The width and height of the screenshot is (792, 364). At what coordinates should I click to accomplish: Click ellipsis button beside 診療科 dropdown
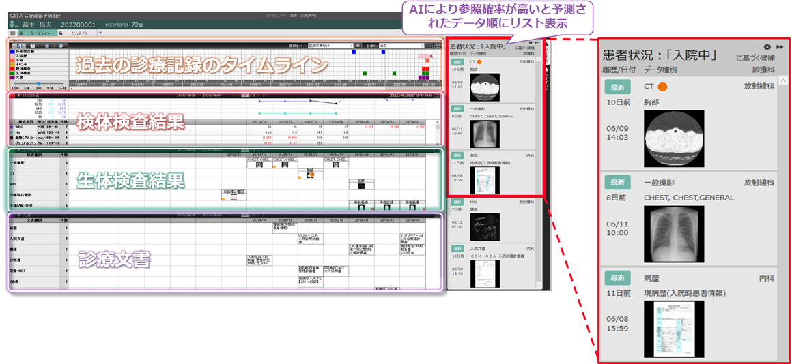click(x=429, y=46)
